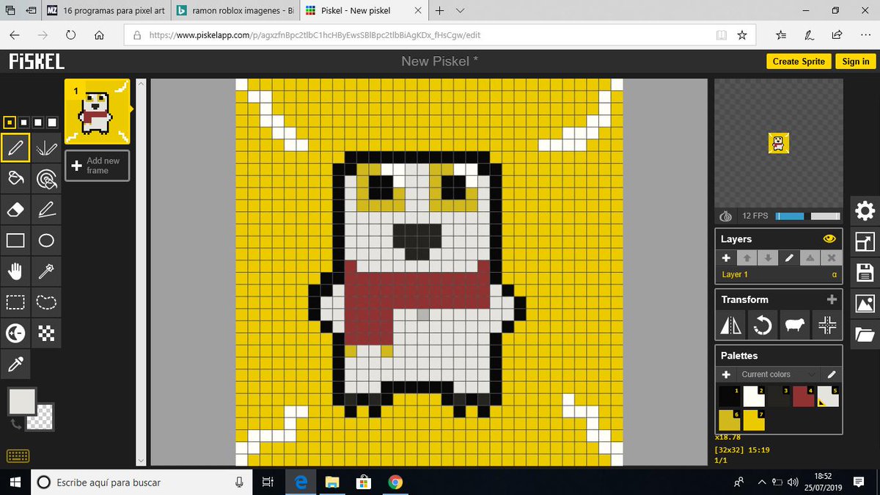Open a new browser tab
This screenshot has width=880, height=495.
[x=440, y=11]
